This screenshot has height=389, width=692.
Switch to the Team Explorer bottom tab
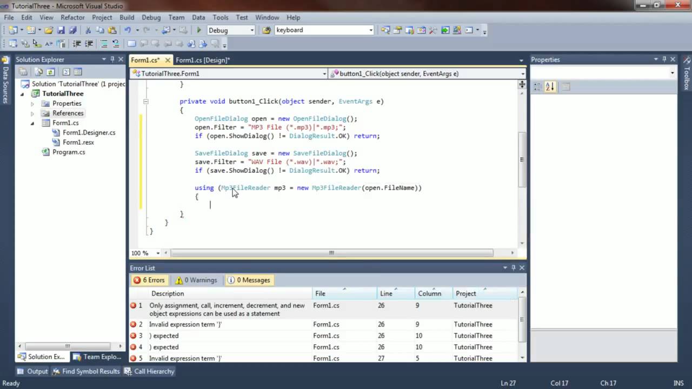(x=97, y=357)
